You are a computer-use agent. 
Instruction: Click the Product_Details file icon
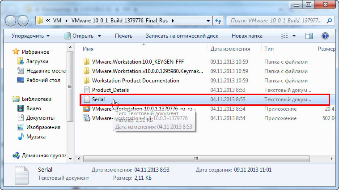87,90
